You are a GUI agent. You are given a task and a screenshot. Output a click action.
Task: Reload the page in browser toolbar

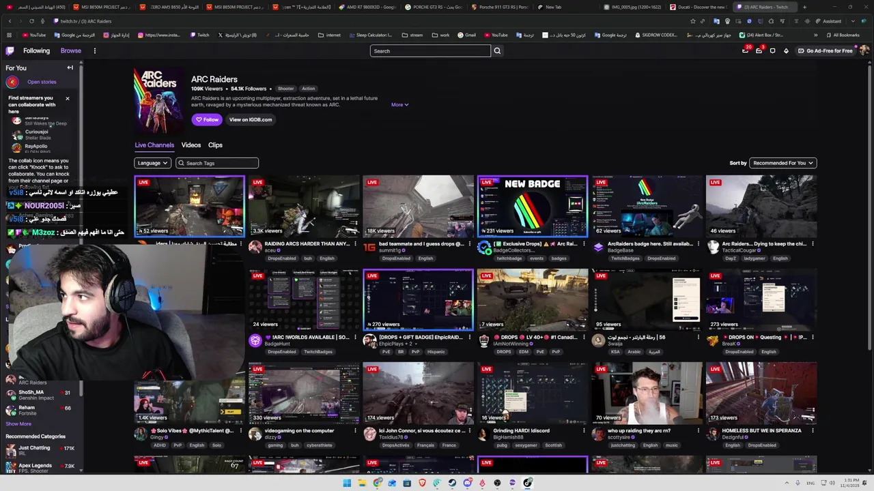pyautogui.click(x=31, y=21)
